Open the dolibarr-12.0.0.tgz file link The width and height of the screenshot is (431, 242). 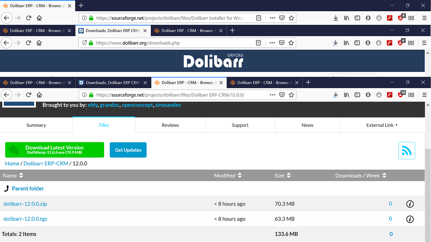[25, 219]
